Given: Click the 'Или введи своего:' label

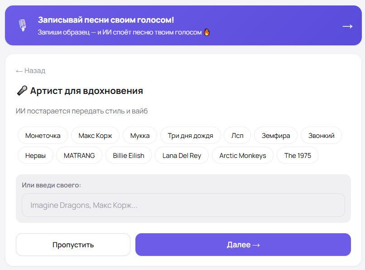Looking at the screenshot, I should point(52,185).
